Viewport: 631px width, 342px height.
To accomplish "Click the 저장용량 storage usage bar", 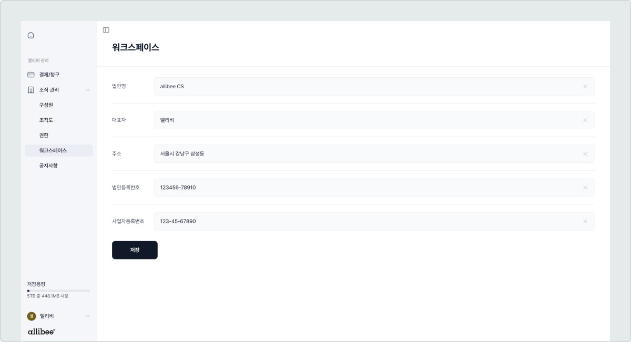I will tap(58, 291).
